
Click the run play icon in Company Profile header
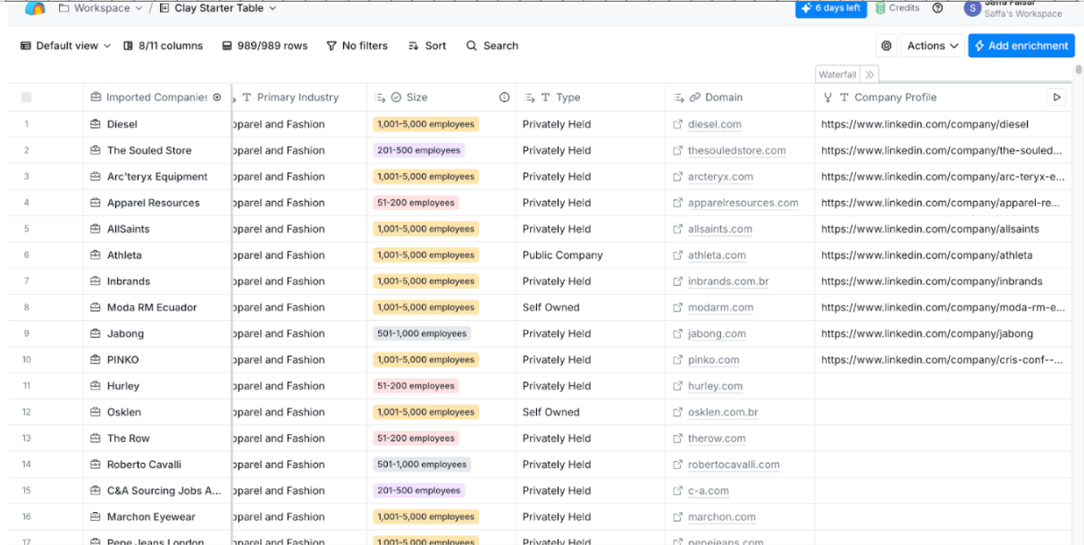(1057, 97)
